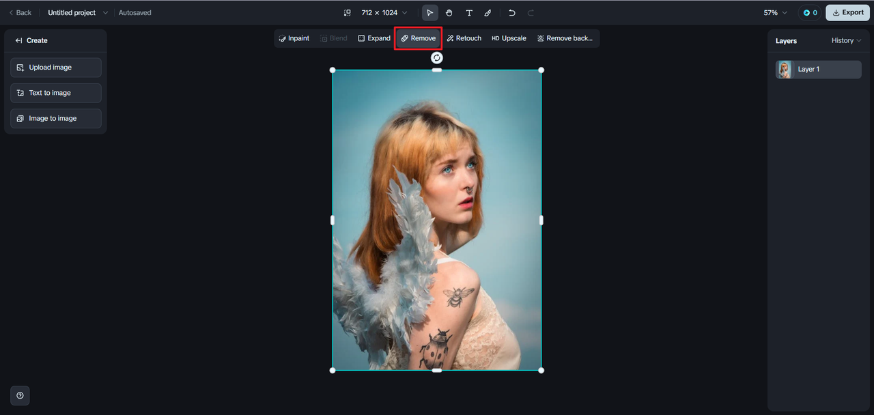Viewport: 874px width, 415px height.
Task: Click the portrait image on the canvas
Action: (437, 220)
